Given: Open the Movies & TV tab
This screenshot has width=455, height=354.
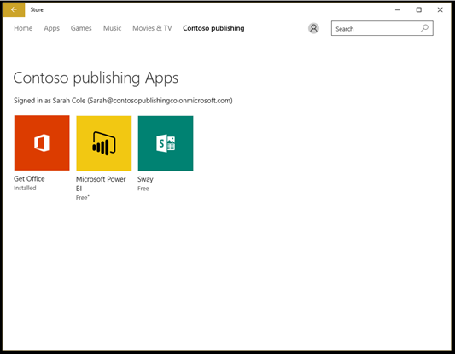Looking at the screenshot, I should 152,28.
